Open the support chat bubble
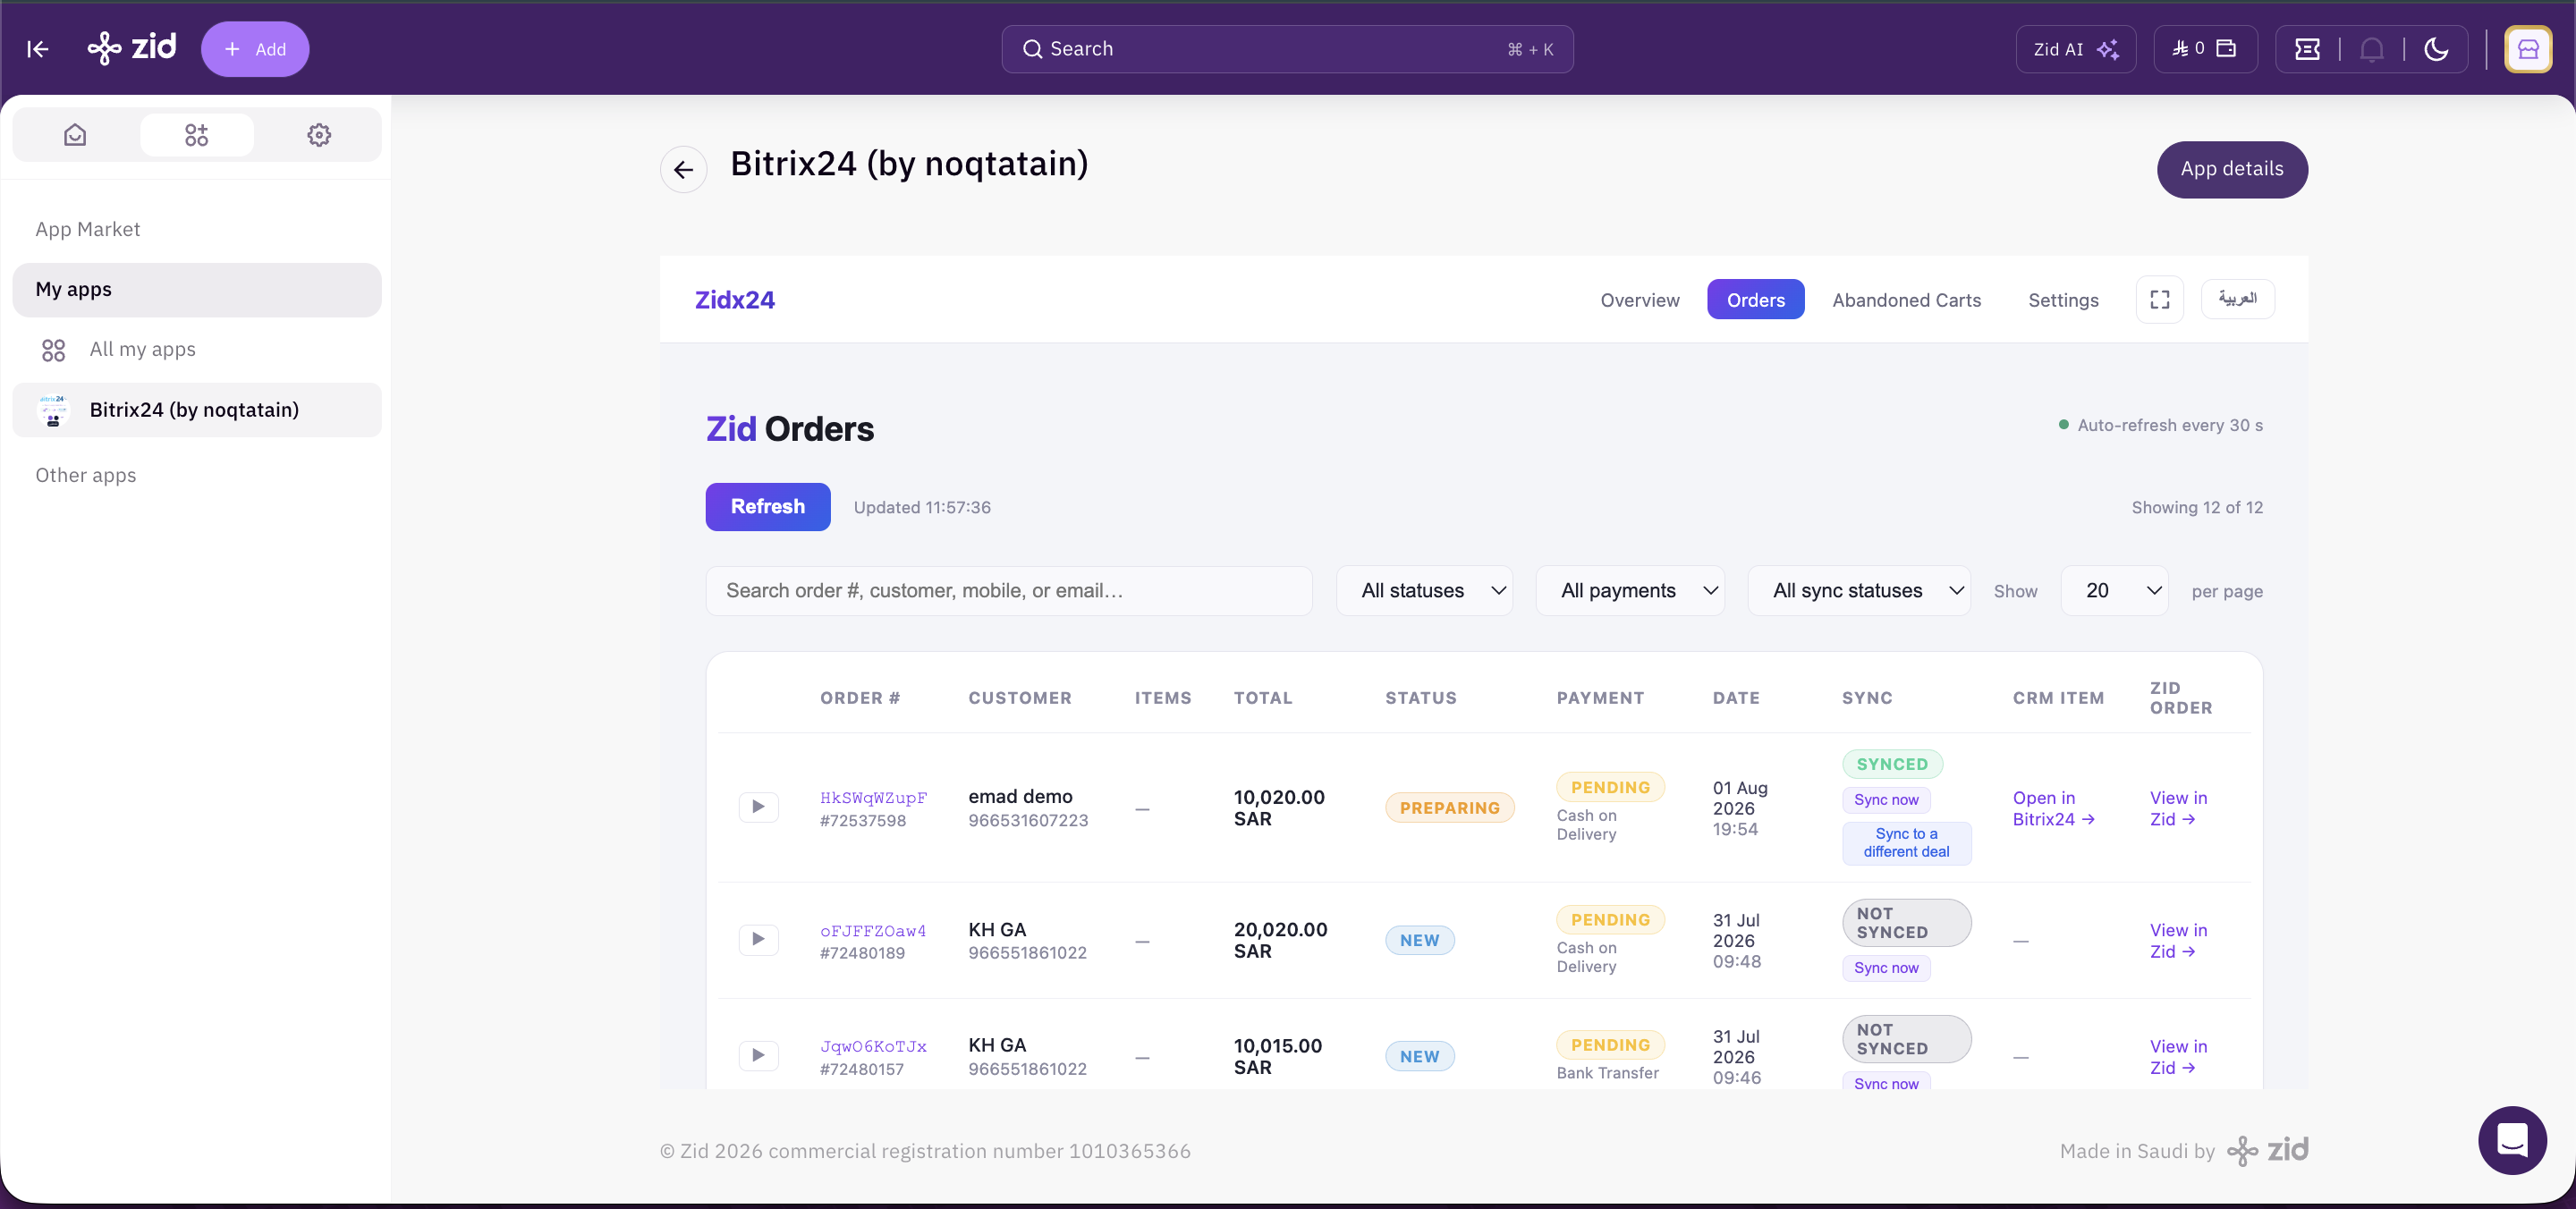The image size is (2576, 1209). click(2512, 1140)
